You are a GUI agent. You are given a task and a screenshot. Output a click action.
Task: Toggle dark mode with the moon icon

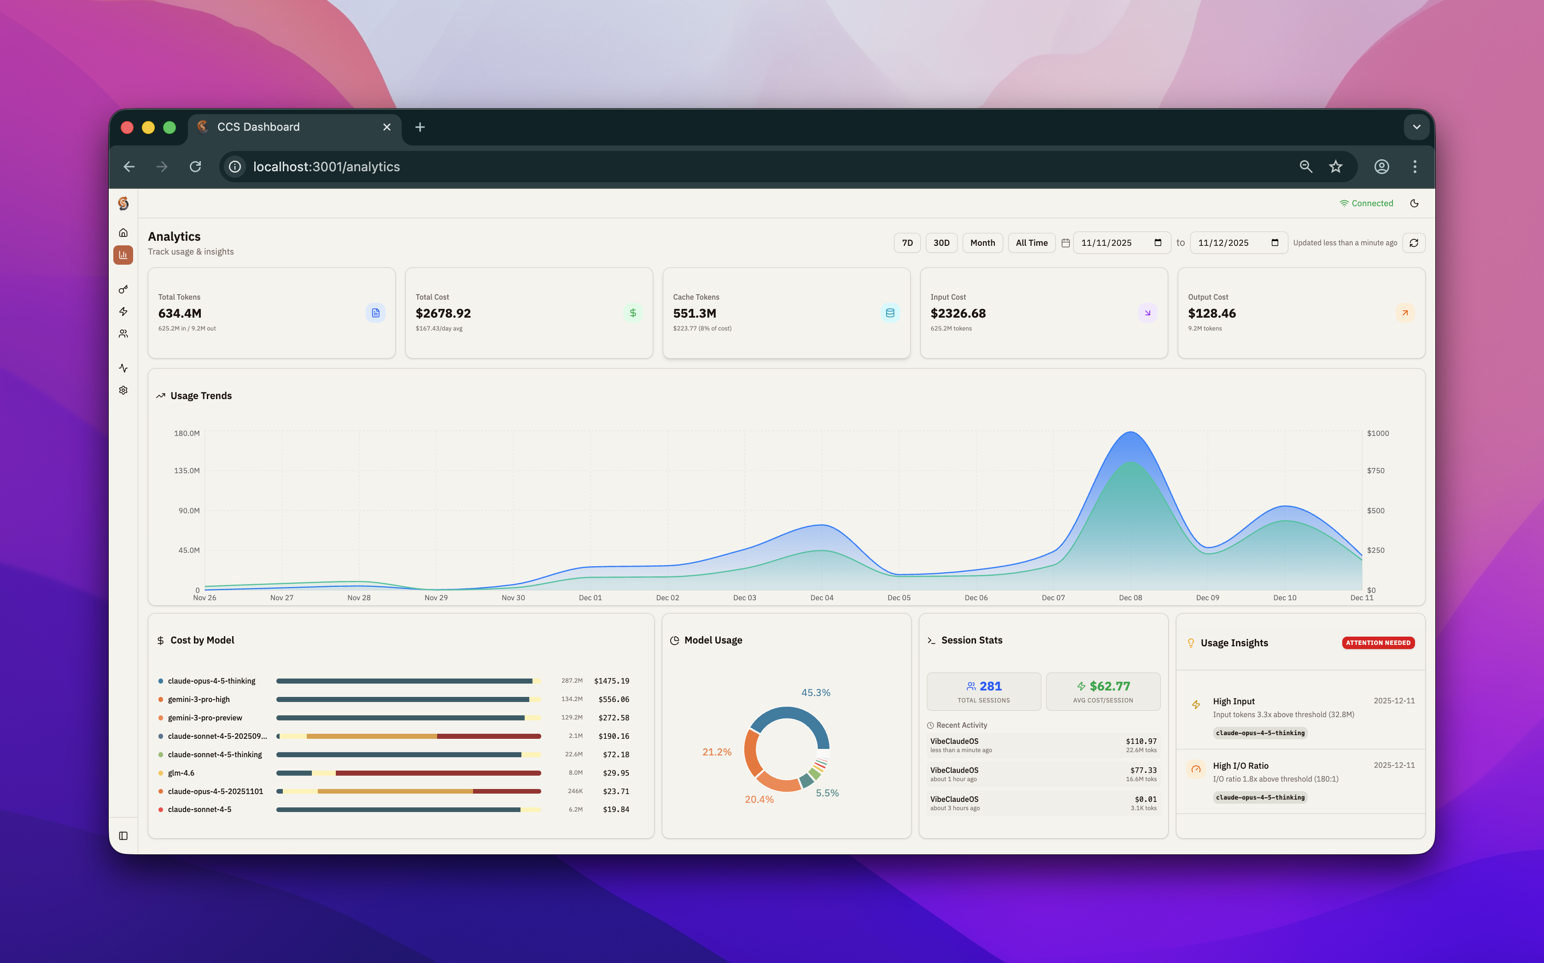(x=1415, y=203)
